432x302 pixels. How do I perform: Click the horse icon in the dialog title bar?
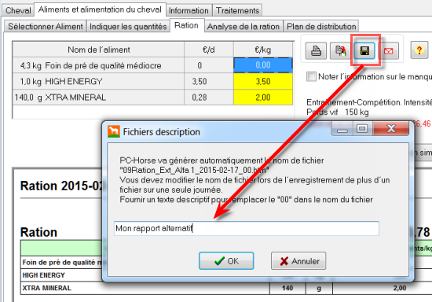click(x=114, y=131)
